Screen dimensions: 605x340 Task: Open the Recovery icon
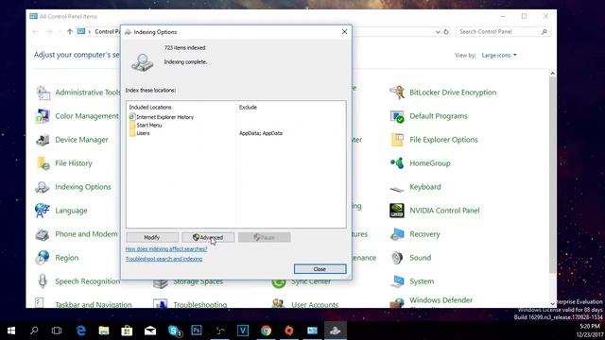(x=397, y=234)
